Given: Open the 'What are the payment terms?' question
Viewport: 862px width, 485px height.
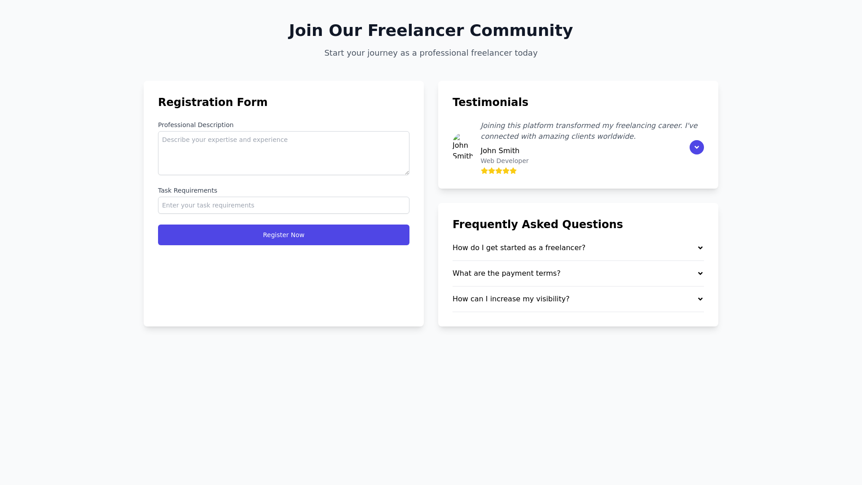Looking at the screenshot, I should pos(506,273).
